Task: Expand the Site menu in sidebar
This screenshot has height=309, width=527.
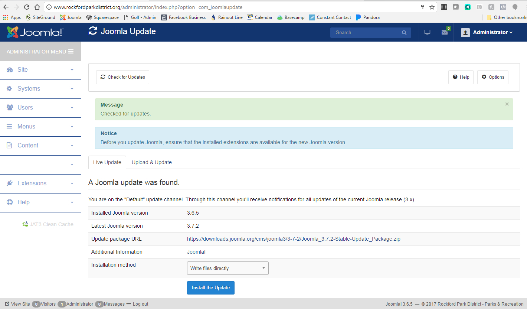Action: tap(40, 70)
